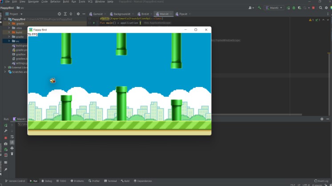Expand the .gradle folder
The image size is (332, 186).
(x=9, y=24)
